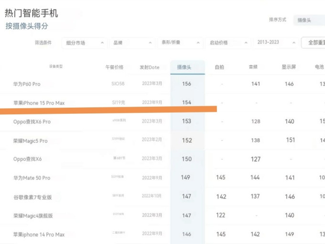Click camera score 153 for Oppo查找X6 Pro
Image resolution: width=325 pixels, height=244 pixels.
[186, 121]
